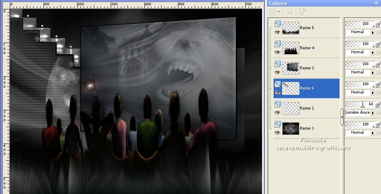Toggle the link chain icon for Raster 1
Viewport: 381px width, 194px height.
(378, 125)
